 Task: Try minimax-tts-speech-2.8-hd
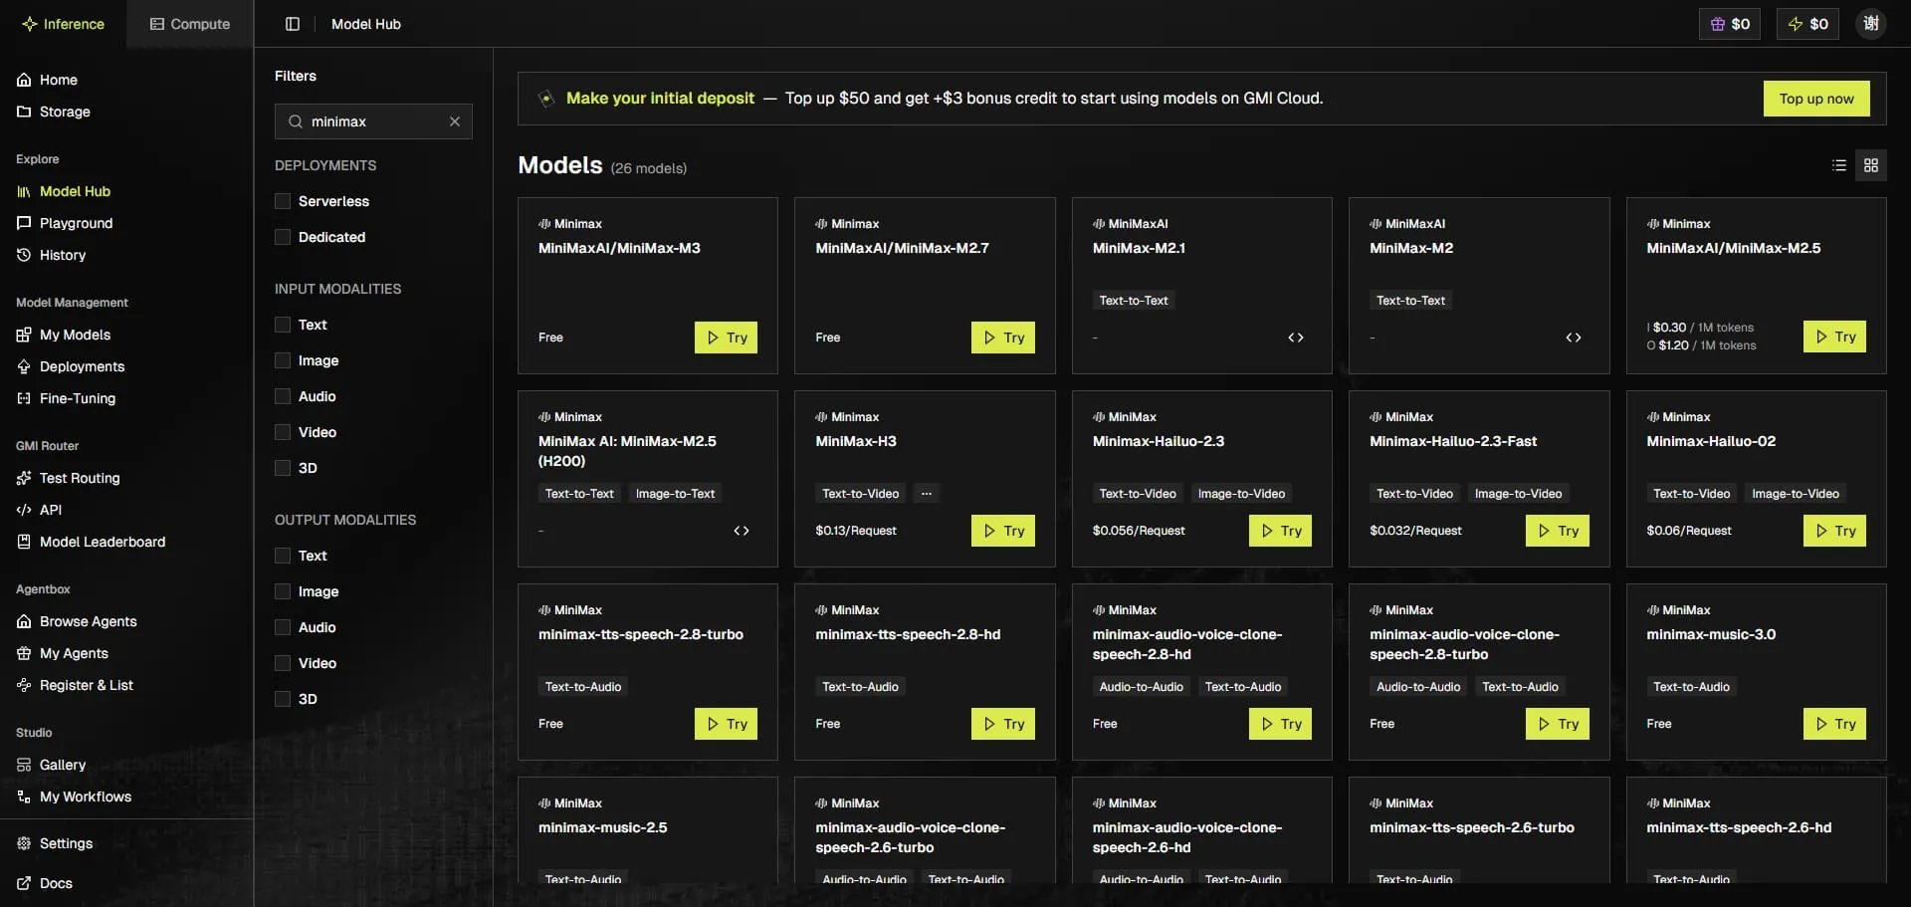[x=1003, y=724]
